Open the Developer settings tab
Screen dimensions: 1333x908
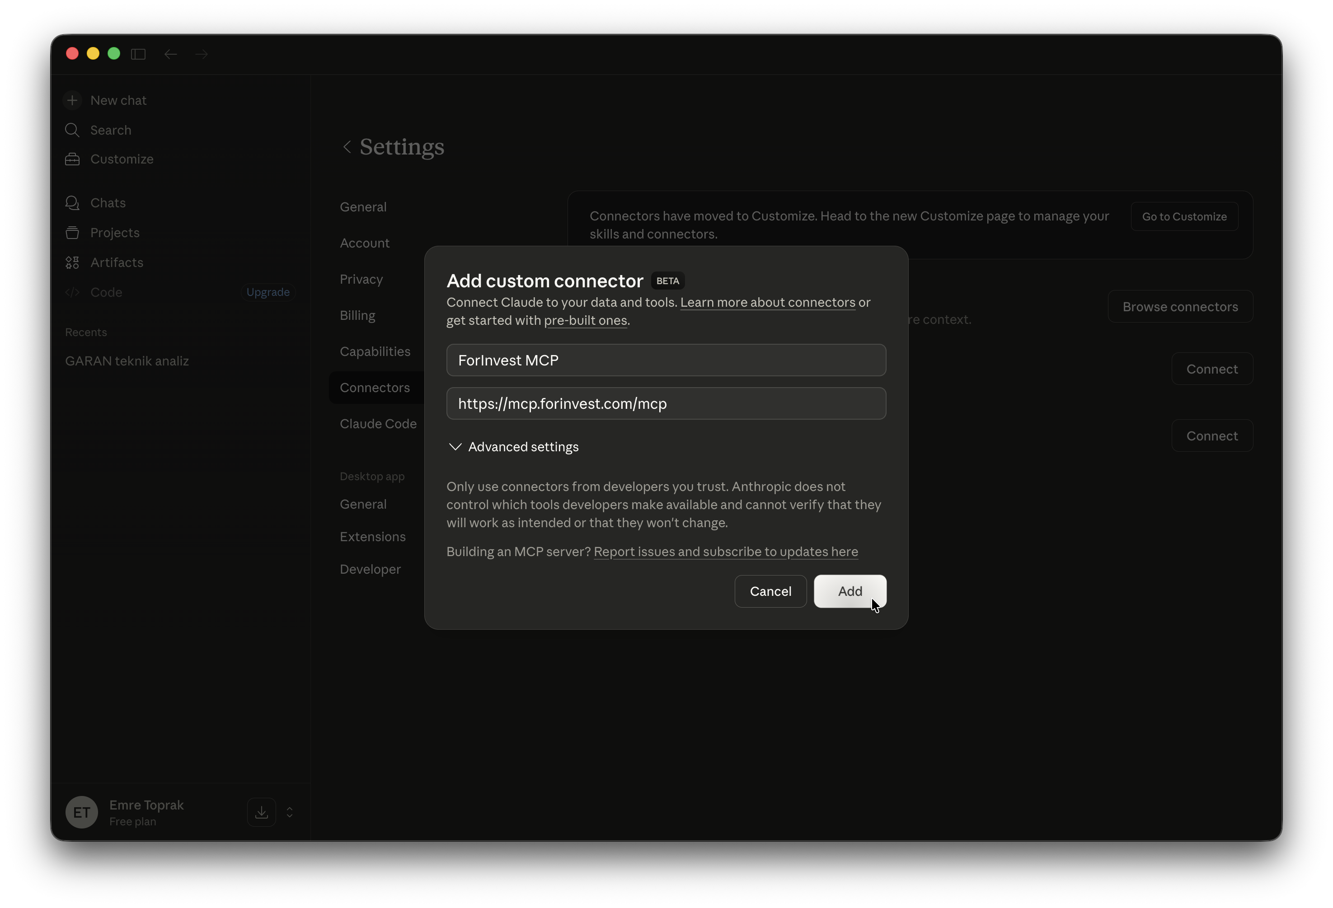pos(370,570)
